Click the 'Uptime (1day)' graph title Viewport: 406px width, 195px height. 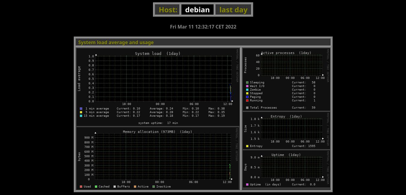tap(286, 155)
